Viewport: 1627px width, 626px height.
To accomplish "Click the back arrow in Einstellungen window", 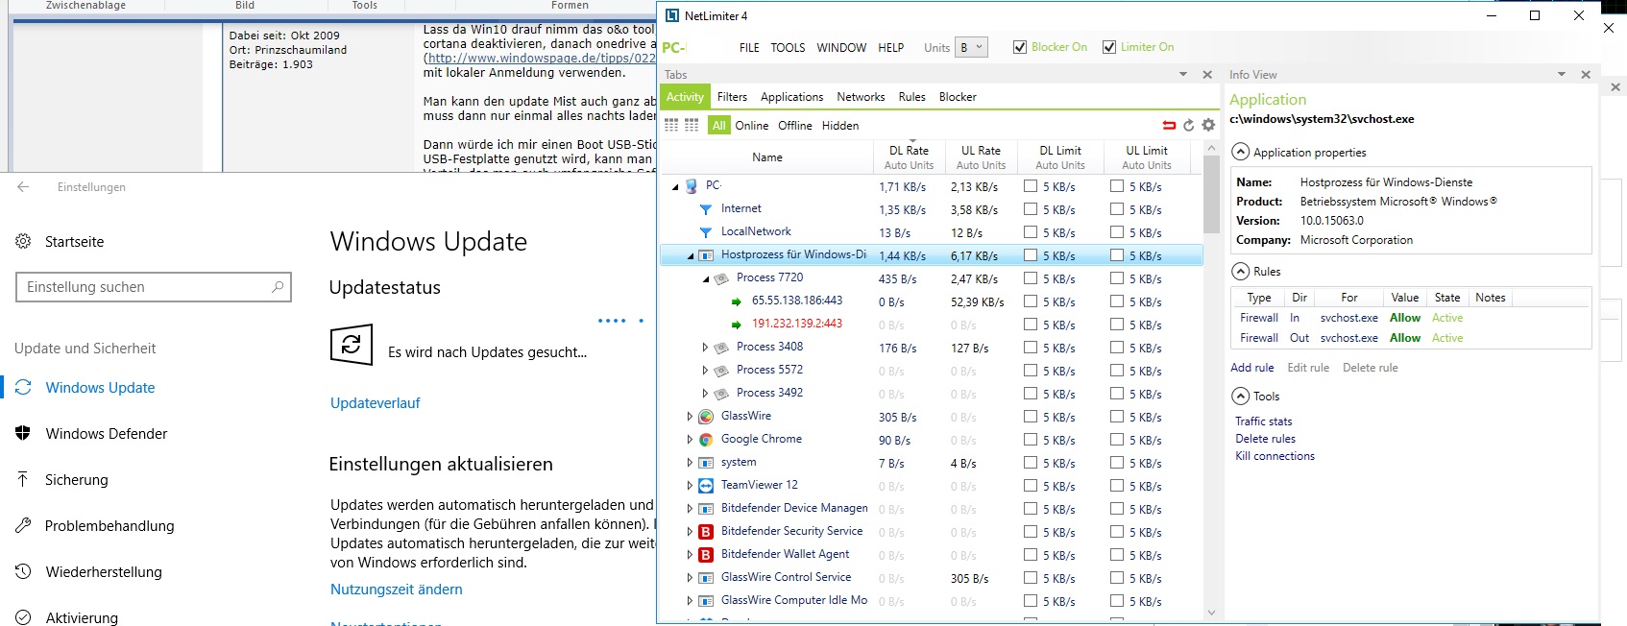I will coord(23,187).
